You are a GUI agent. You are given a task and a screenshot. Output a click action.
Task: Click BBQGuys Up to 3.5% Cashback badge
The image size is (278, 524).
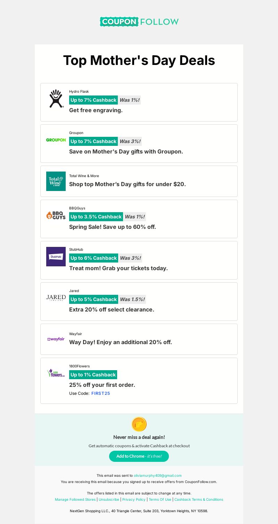tap(96, 217)
